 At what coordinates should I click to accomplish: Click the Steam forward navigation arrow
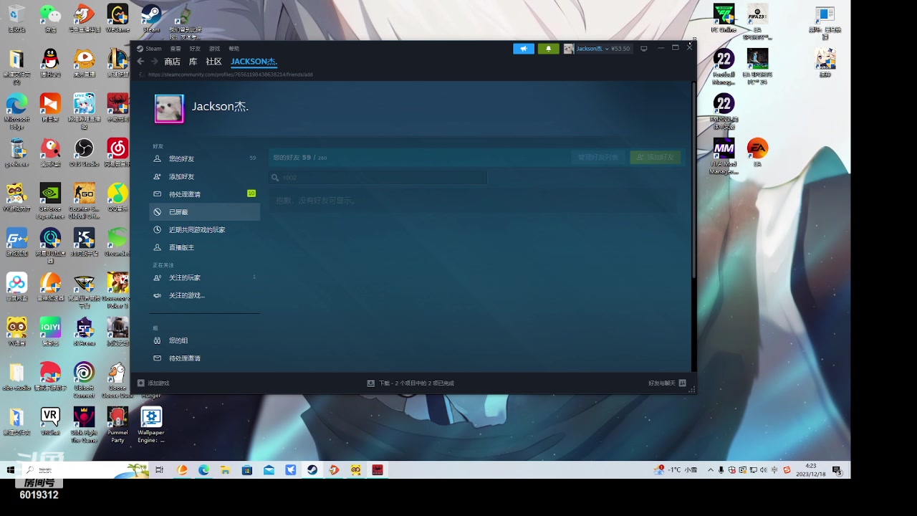coord(154,62)
